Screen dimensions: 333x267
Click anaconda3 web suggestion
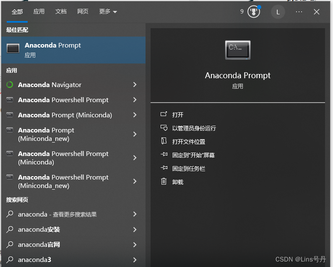click(73, 259)
